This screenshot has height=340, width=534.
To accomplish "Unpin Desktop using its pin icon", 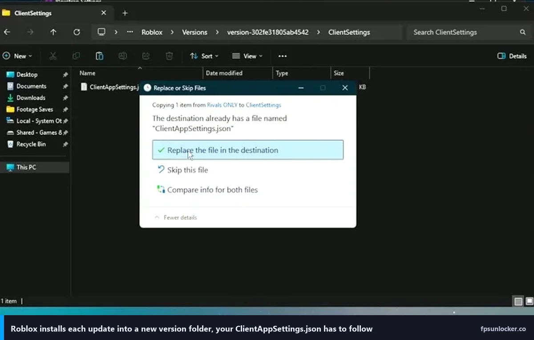I will [65, 75].
